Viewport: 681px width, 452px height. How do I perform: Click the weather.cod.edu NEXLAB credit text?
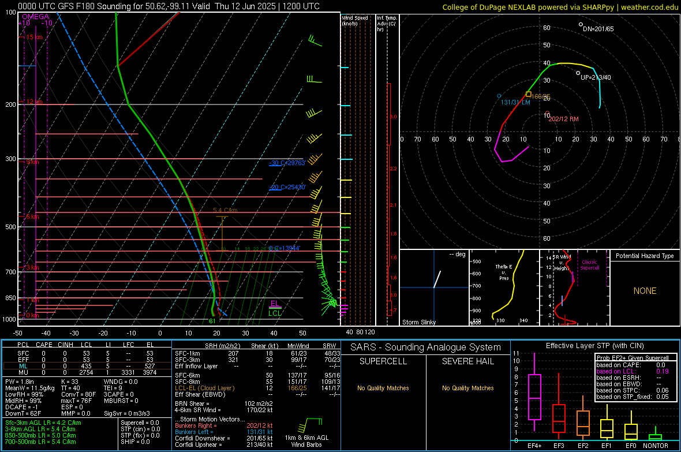560,7
